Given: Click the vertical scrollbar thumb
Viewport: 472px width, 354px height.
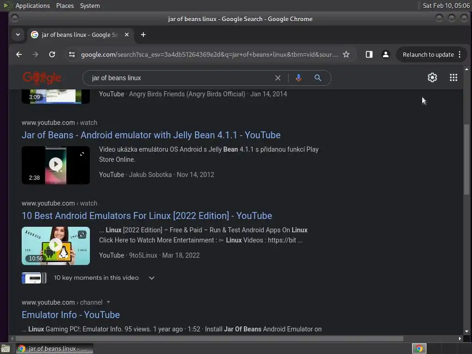Looking at the screenshot, I should tap(466, 159).
